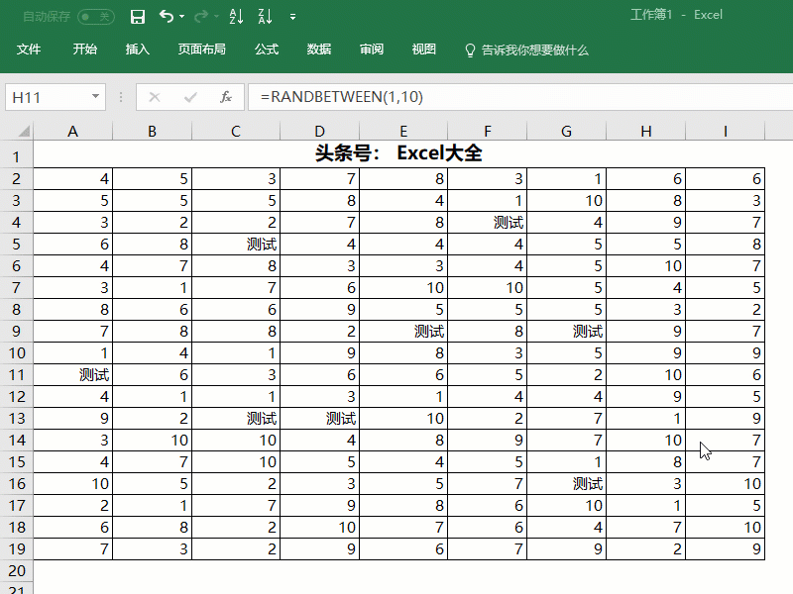Image resolution: width=793 pixels, height=594 pixels.
Task: Click the lightbulb Tell Me icon
Action: [x=470, y=50]
